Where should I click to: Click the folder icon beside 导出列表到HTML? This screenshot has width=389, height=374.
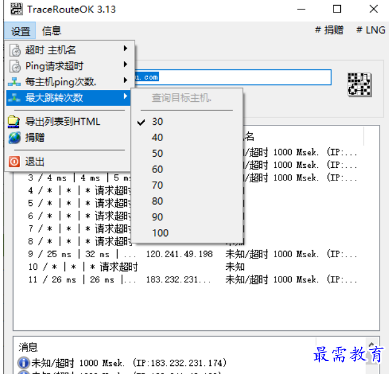(x=14, y=122)
